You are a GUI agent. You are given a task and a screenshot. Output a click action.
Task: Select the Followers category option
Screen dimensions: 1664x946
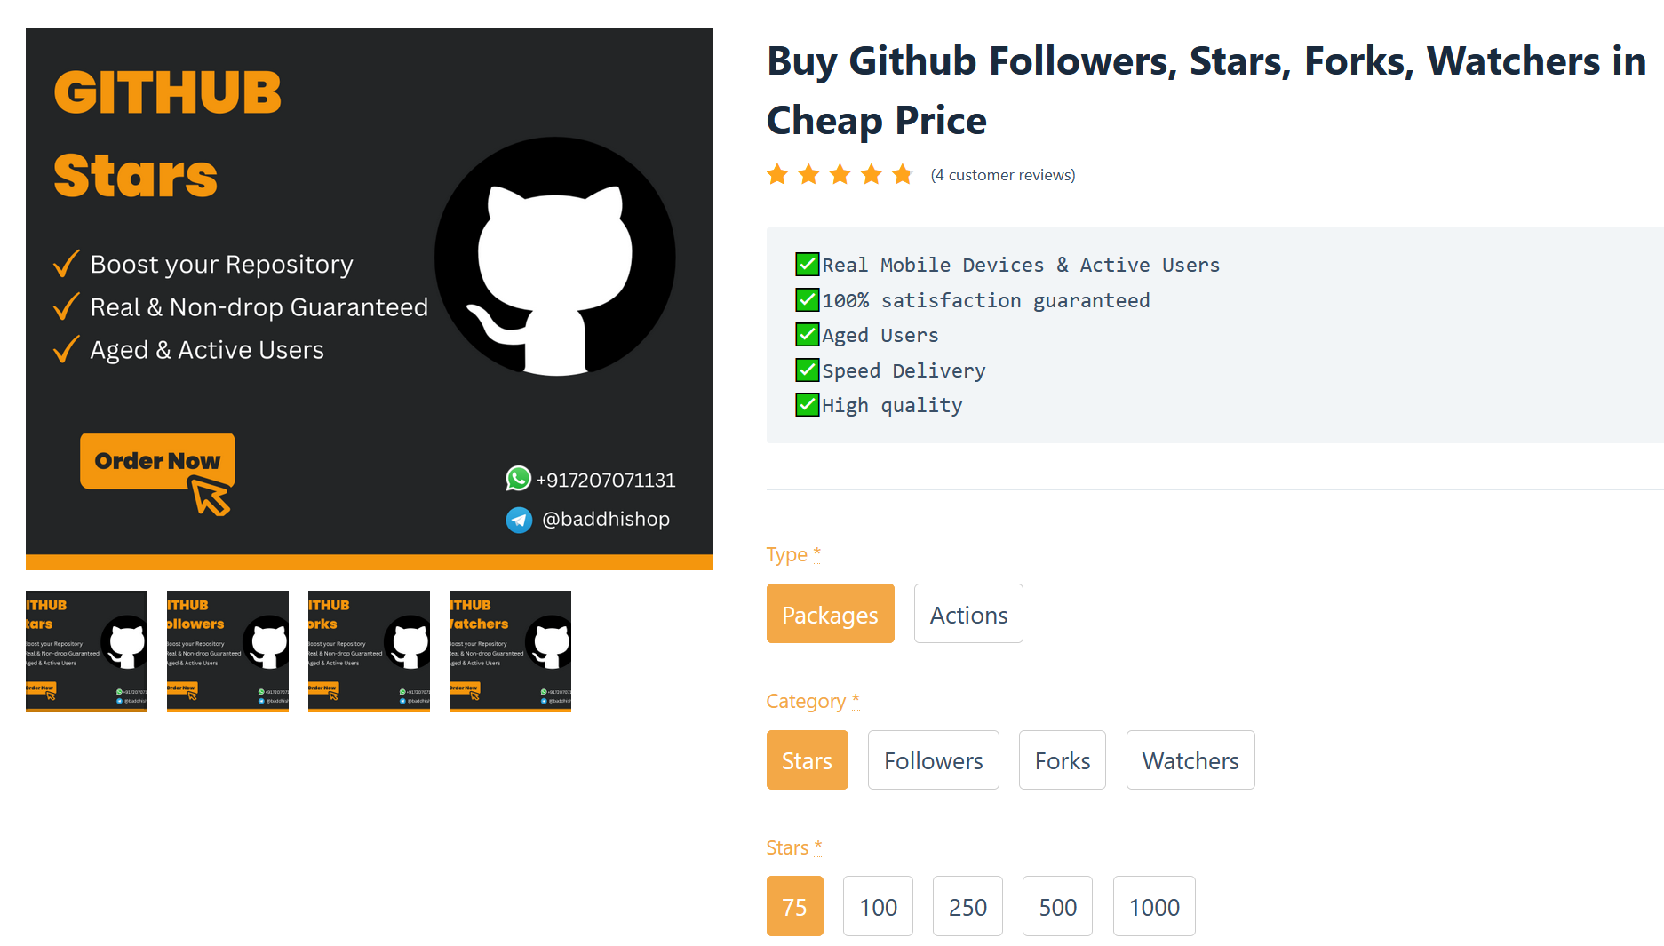(x=933, y=760)
